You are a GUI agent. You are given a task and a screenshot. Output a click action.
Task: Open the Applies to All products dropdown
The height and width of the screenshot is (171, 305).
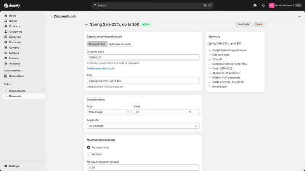coord(143,126)
